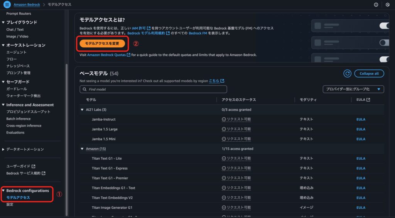This screenshot has width=395, height=218.
Task: Click the モデル column header
Action: [x=91, y=100]
